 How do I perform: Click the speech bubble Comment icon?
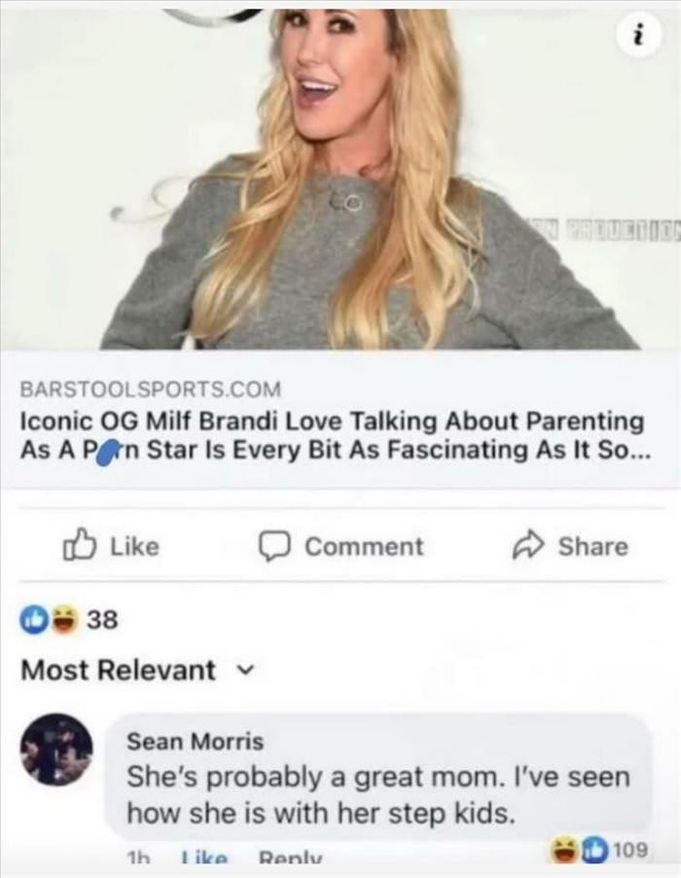point(283,546)
